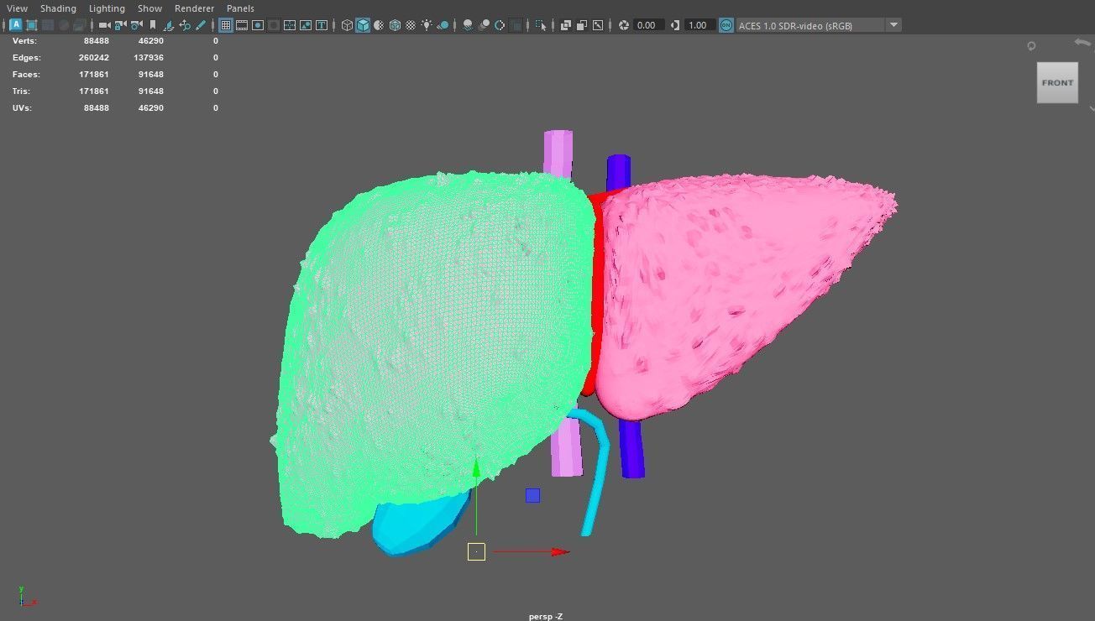Click the red X-axis manipulator arrow
The width and height of the screenshot is (1095, 621).
tap(561, 551)
